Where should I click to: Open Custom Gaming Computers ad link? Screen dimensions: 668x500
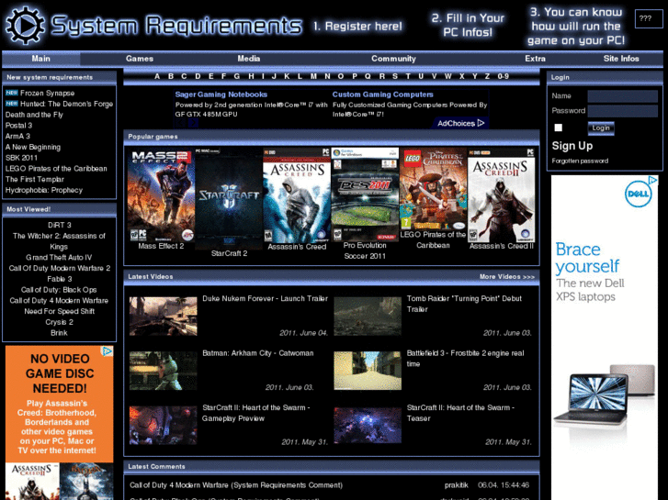[x=382, y=94]
